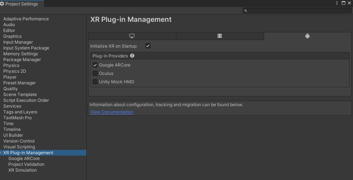The image size is (353, 180).
Task: Open Visual Scripting settings
Action: [19, 147]
